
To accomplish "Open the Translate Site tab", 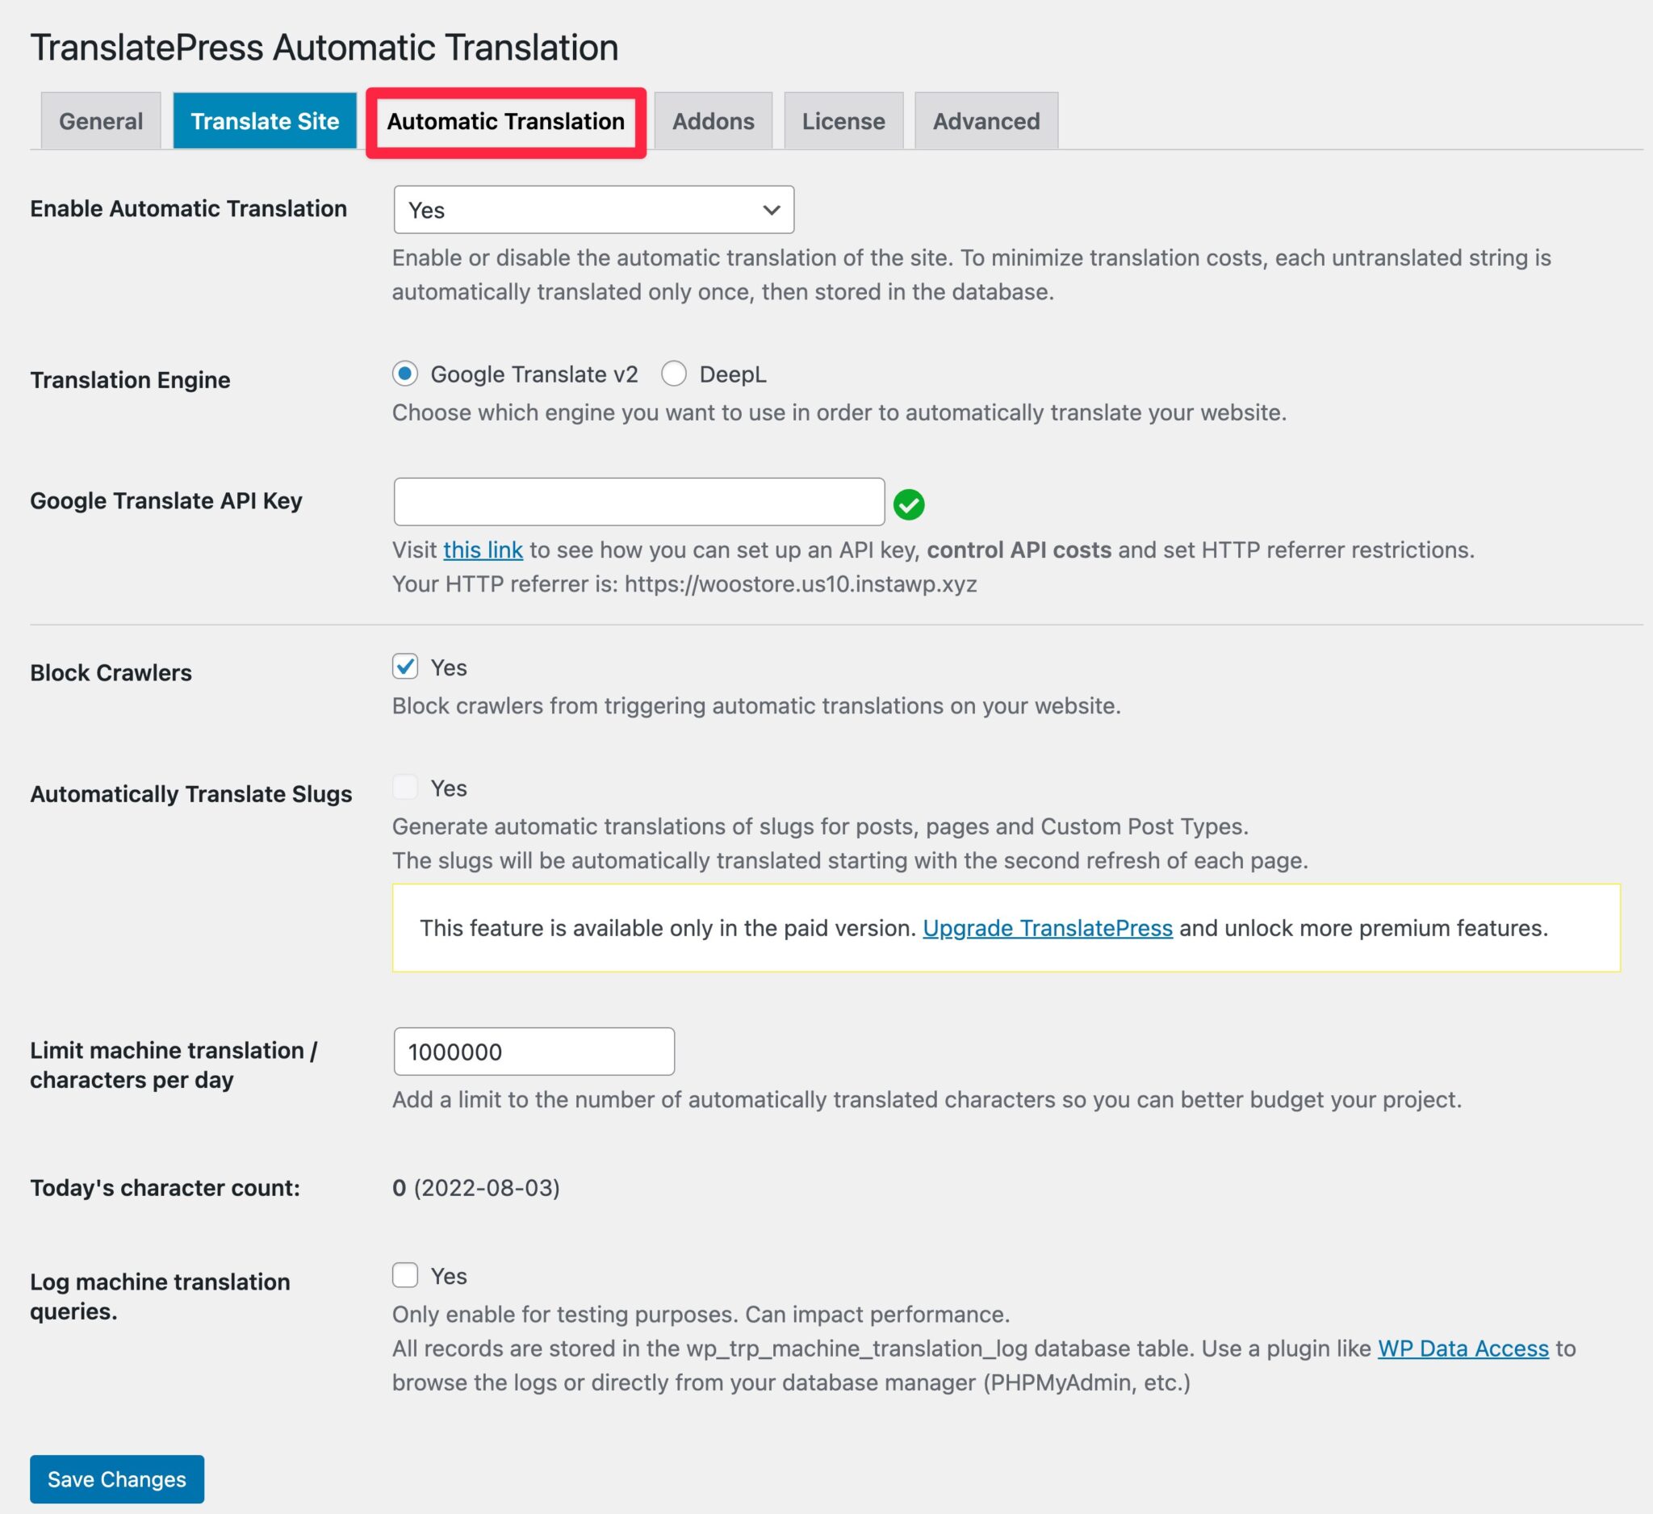I will pyautogui.click(x=265, y=120).
